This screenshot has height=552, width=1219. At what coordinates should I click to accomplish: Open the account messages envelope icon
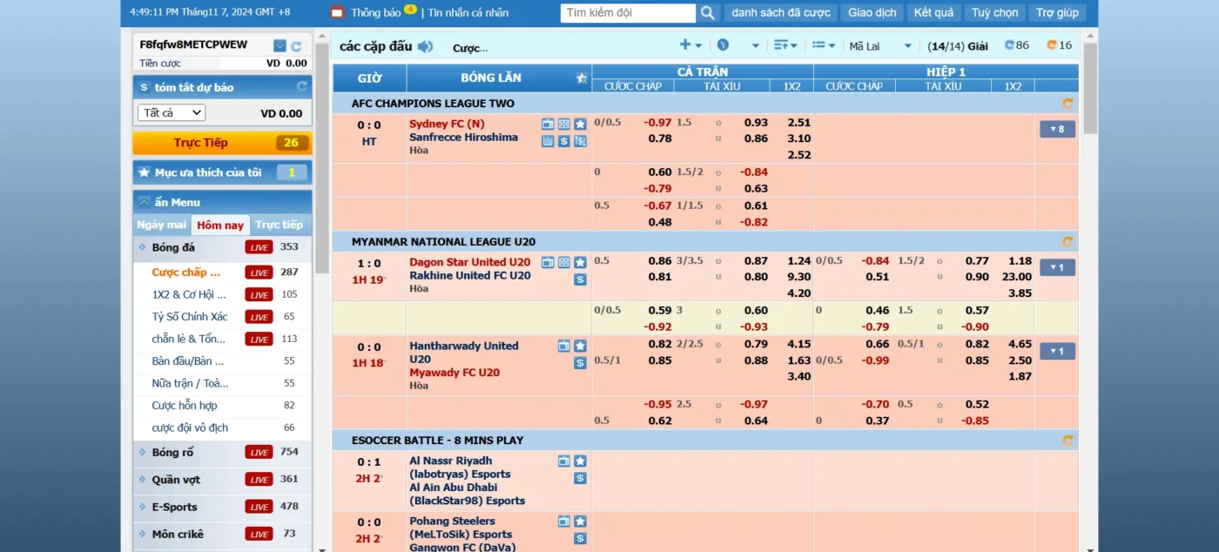pos(279,45)
